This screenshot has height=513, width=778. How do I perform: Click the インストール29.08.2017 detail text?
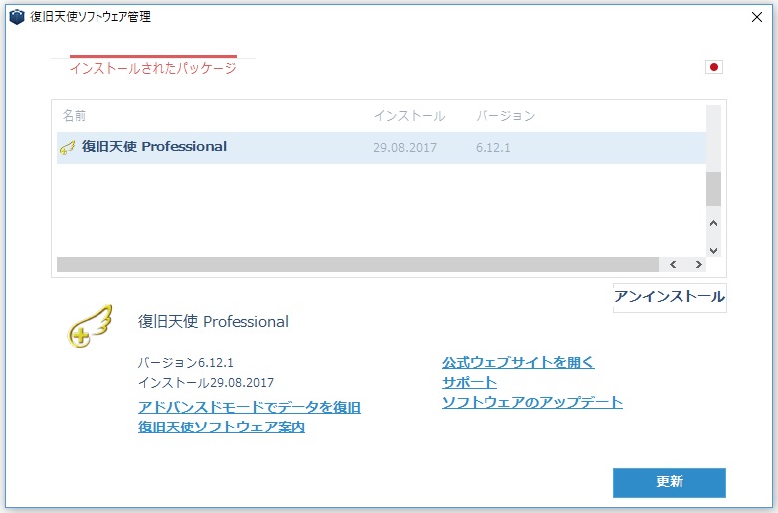[205, 382]
